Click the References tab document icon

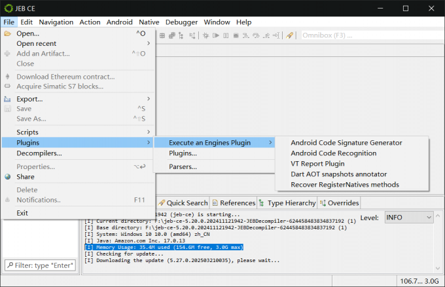(x=215, y=203)
